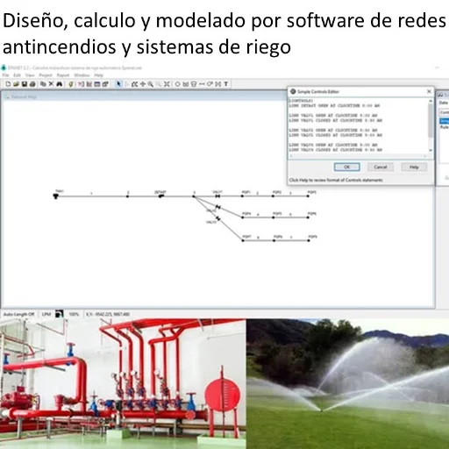Pick the Add Reservoir tool
Viewport: 449px width, 449px height.
pos(186,84)
